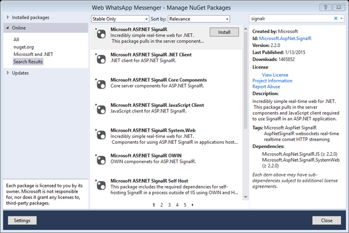Click current results page 1

pyautogui.click(x=154, y=204)
